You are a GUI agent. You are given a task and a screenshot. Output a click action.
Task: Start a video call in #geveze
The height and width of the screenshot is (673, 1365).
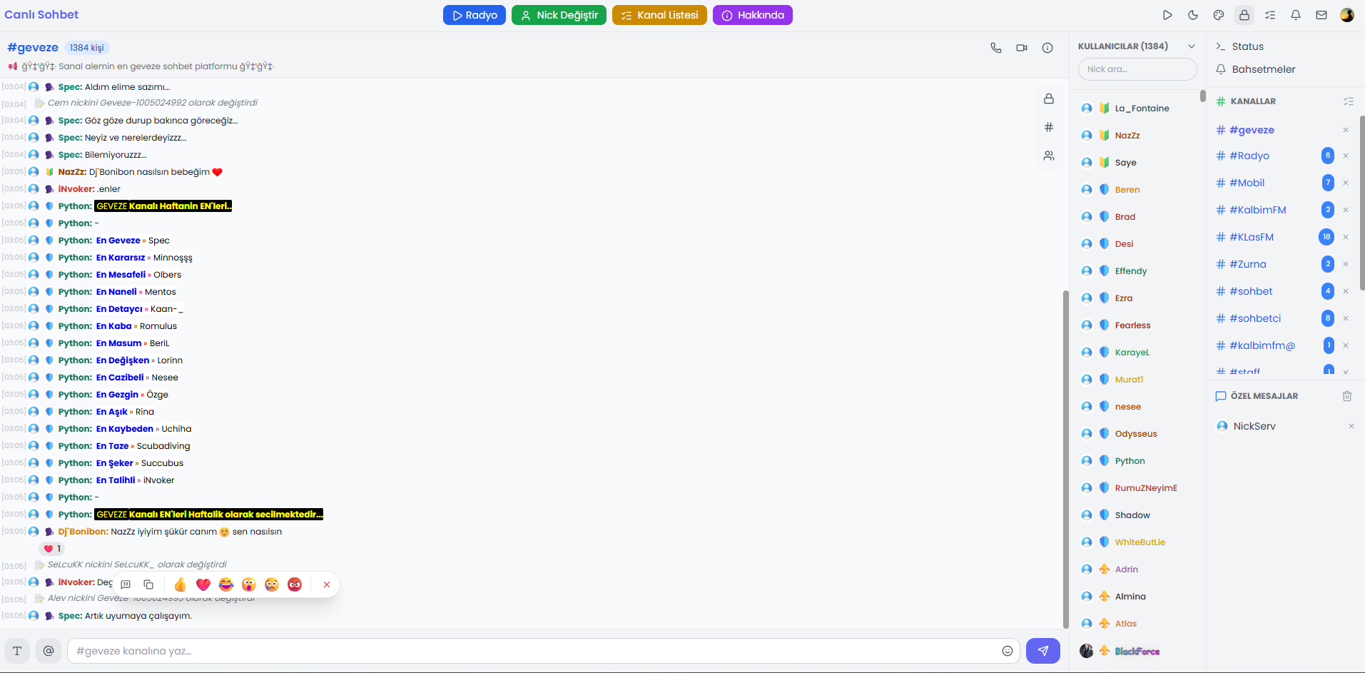(x=1021, y=48)
